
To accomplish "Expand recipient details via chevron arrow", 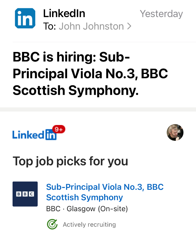I will coord(129,26).
